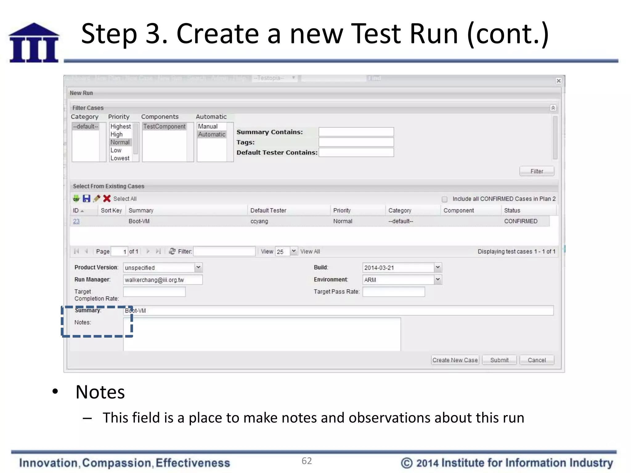Sort by Category column header
631x473 pixels.
tap(413, 210)
